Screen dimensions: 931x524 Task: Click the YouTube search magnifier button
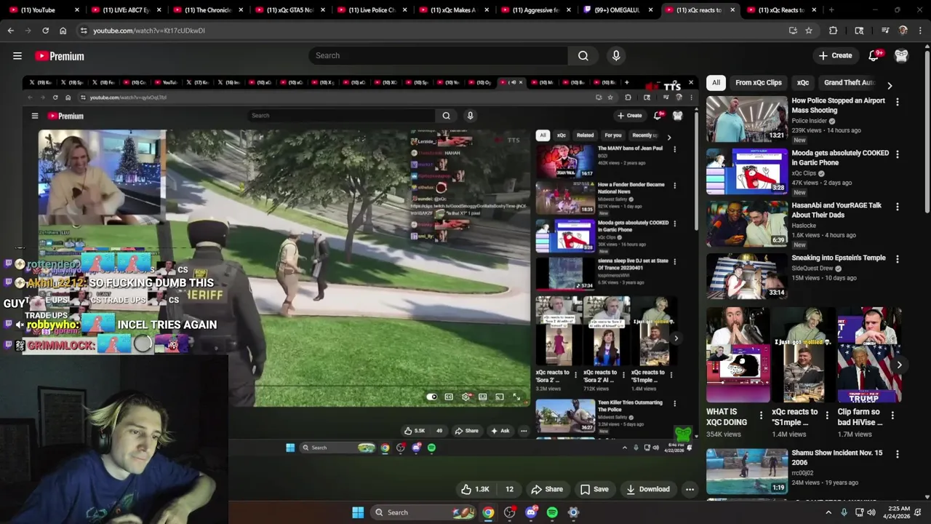coord(583,55)
